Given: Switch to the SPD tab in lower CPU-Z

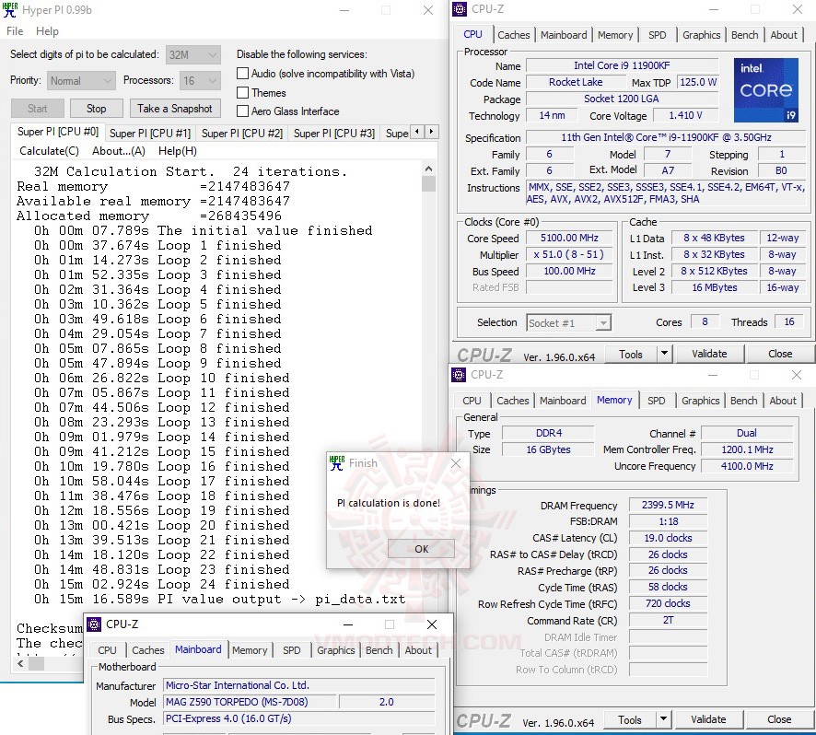Looking at the screenshot, I should [657, 400].
